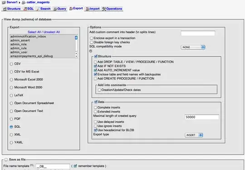
Task: Select Open Document Text format
Action: [x=11, y=111]
